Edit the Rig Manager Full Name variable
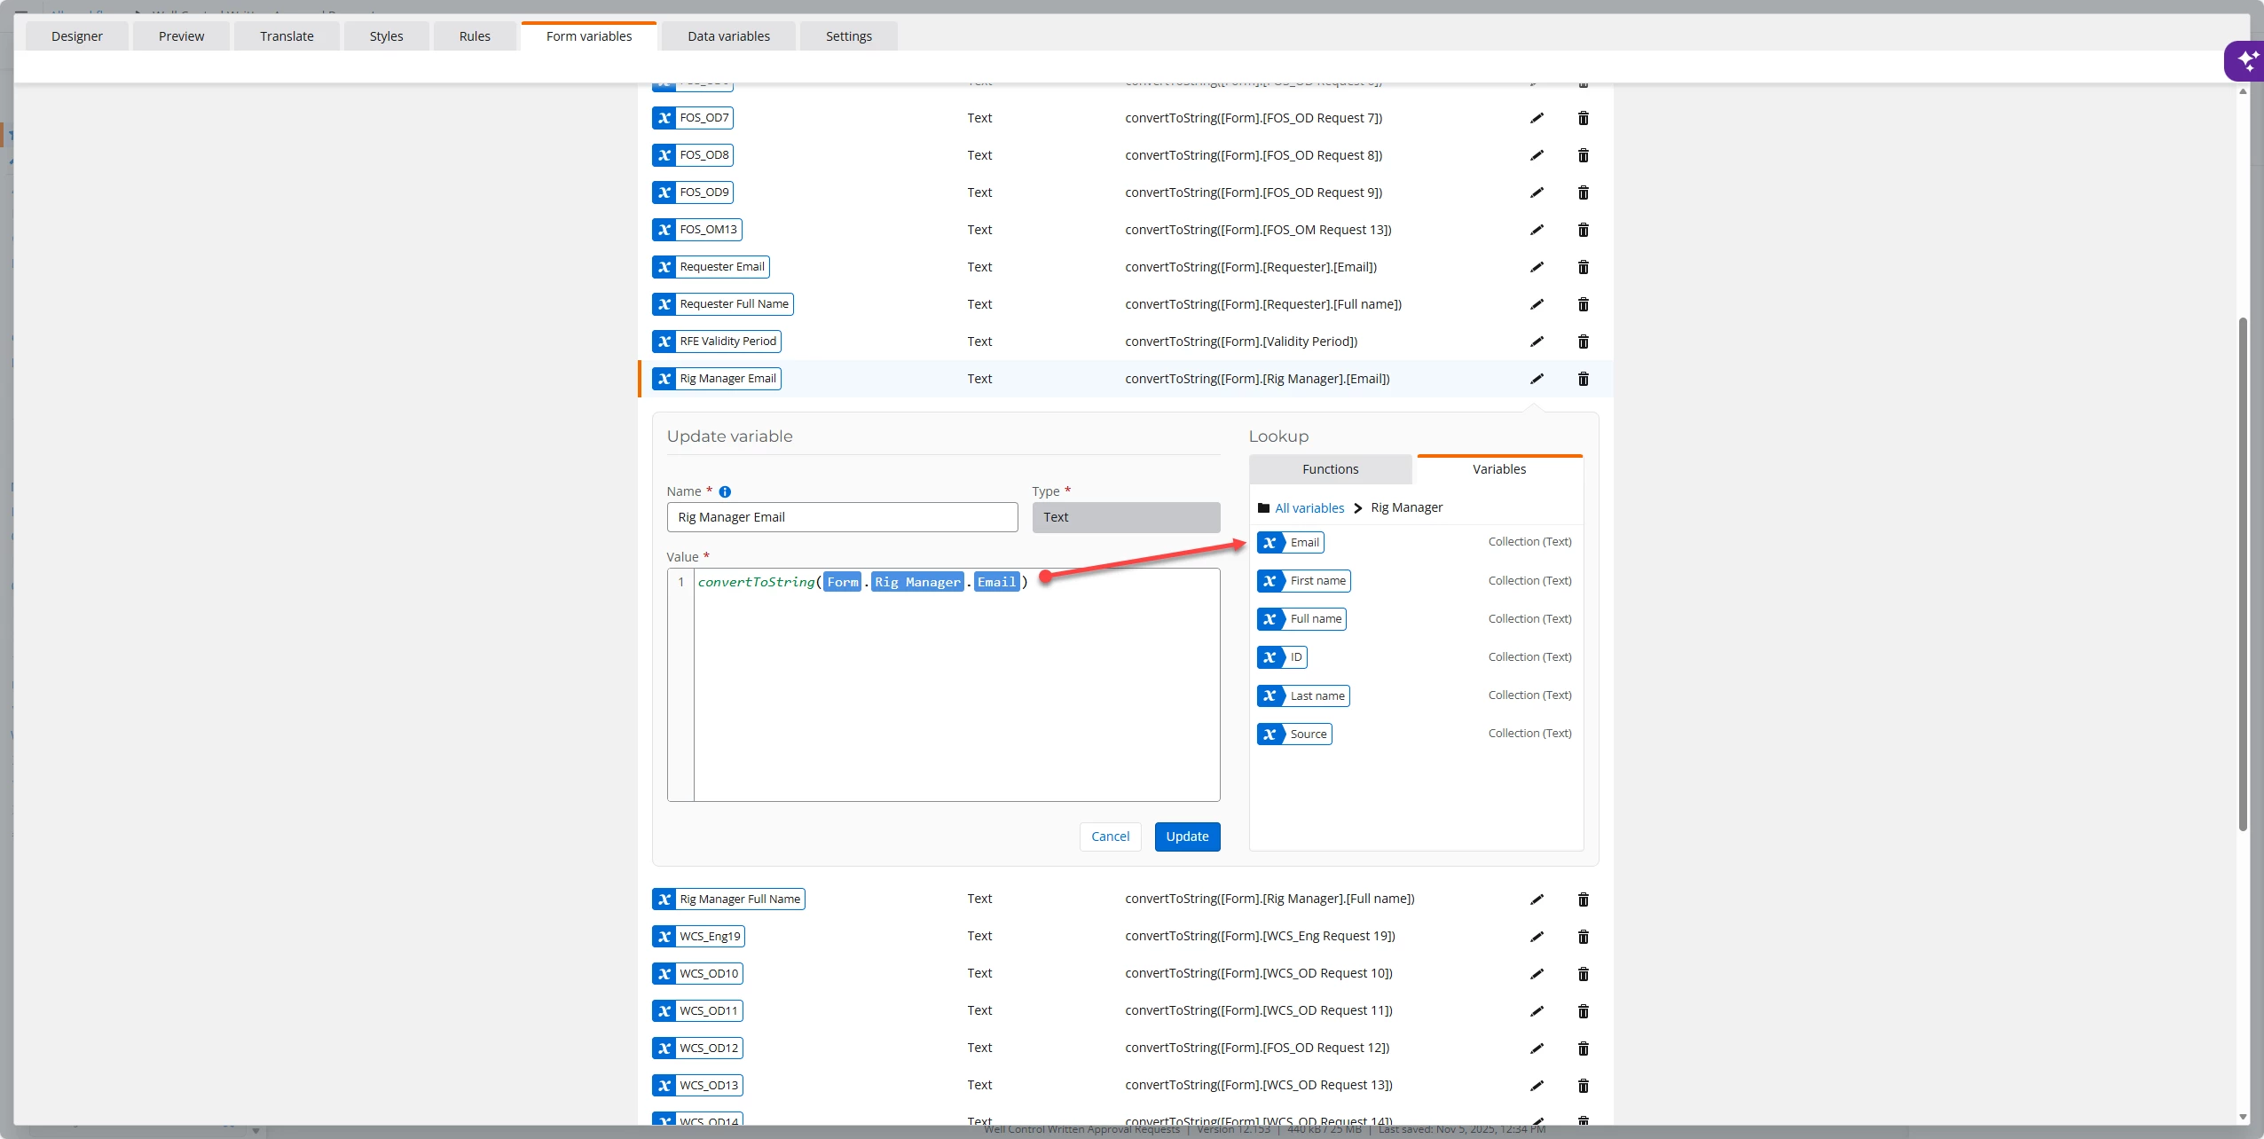The height and width of the screenshot is (1139, 2264). [1537, 899]
